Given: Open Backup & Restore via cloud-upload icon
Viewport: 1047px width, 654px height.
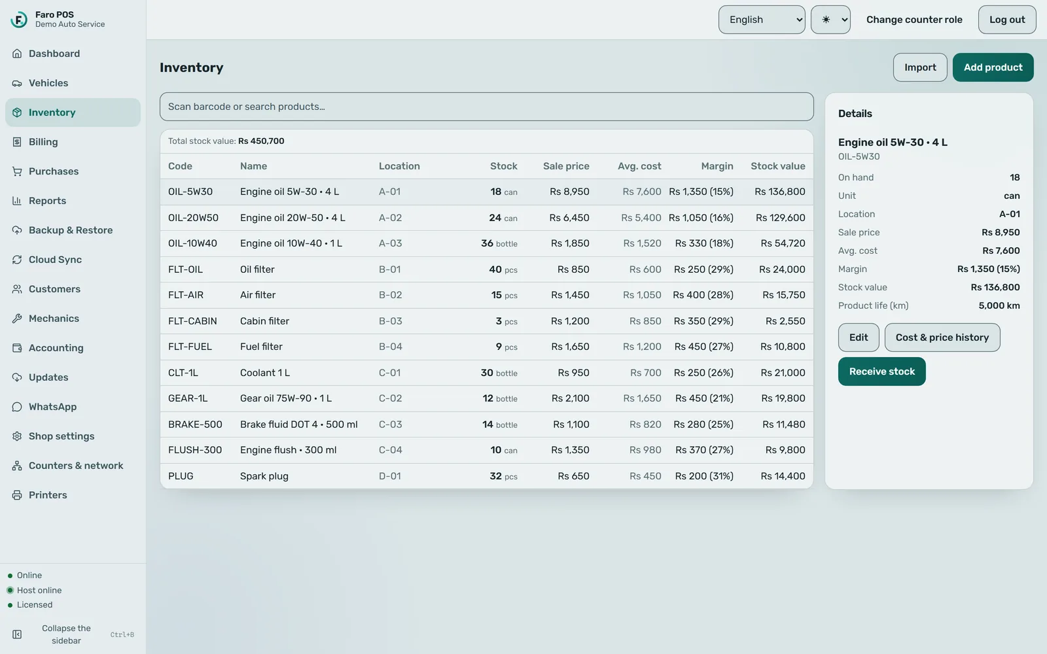Looking at the screenshot, I should [17, 230].
